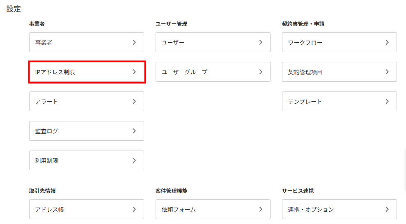This screenshot has width=406, height=224.
Task: Click the arrow icon beside ユーザー
Action: 261,42
